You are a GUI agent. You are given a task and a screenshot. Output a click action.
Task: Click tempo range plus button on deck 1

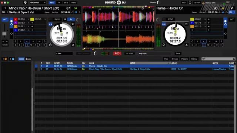[x=7, y=41]
